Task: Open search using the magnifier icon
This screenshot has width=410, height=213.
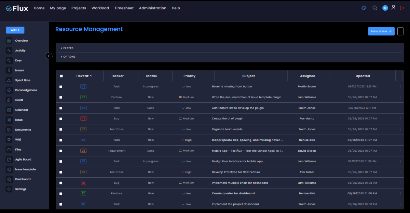Action: 375,7
